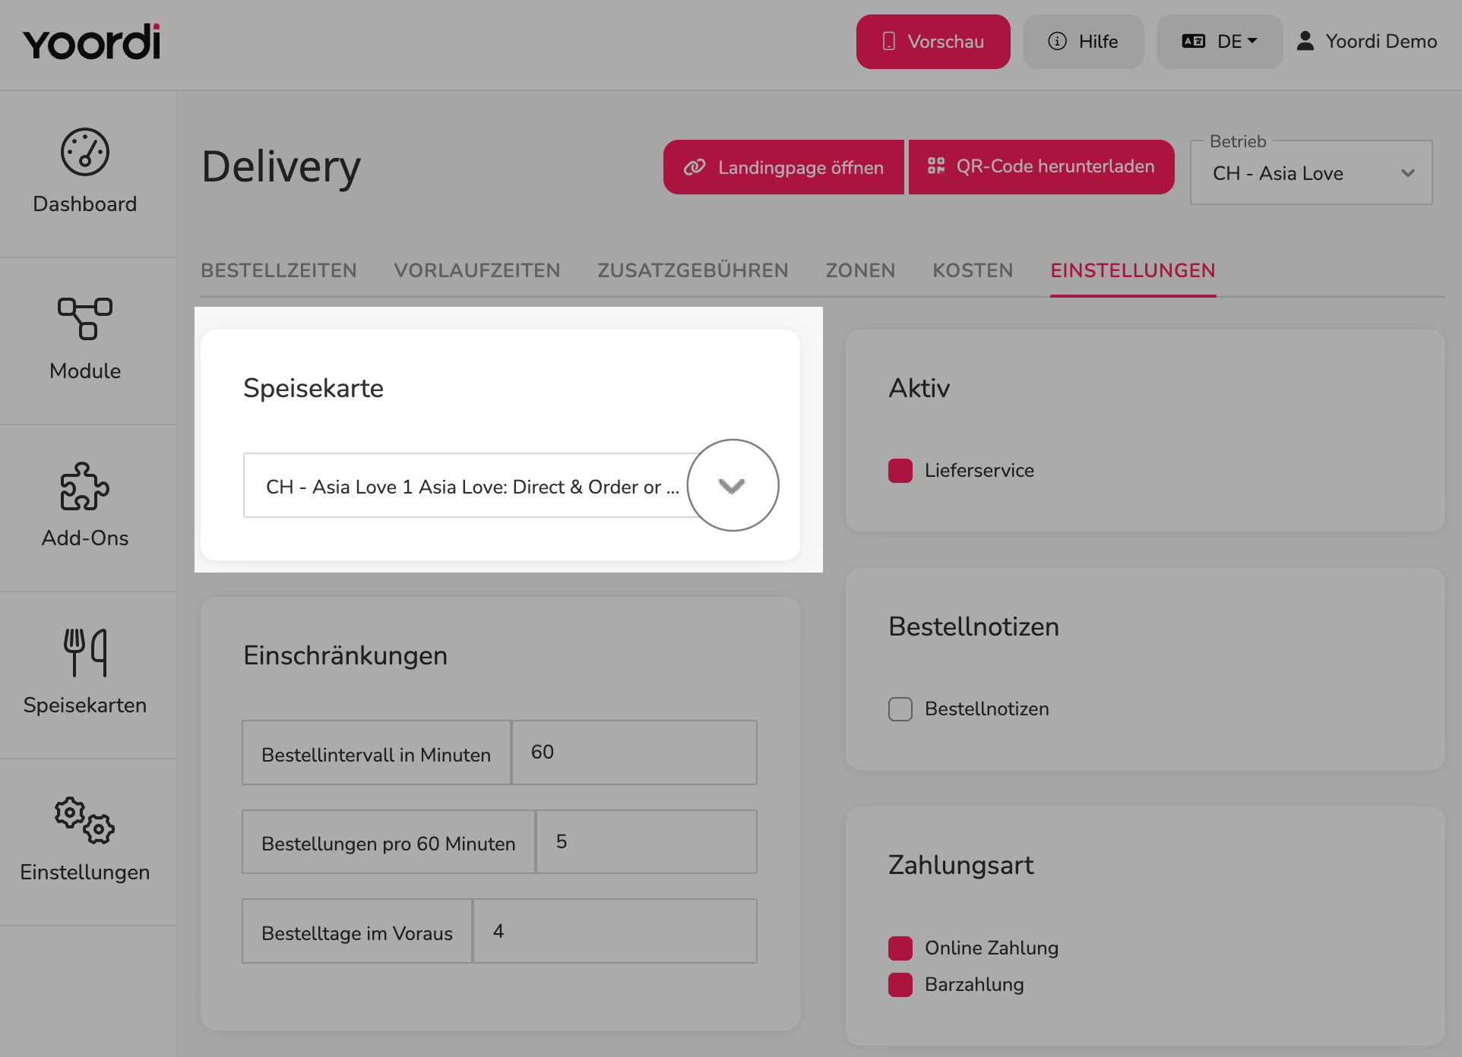Click the Aktiv card title
Screen dimensions: 1462x1057
click(919, 388)
